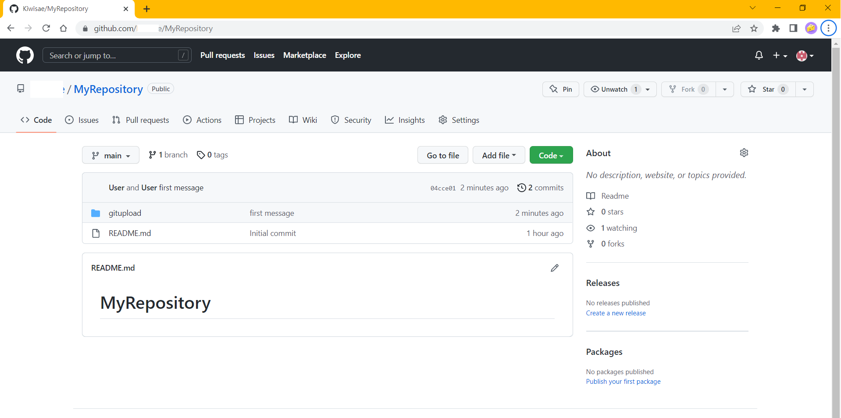Click Create a new release
Image resolution: width=841 pixels, height=418 pixels.
point(616,313)
